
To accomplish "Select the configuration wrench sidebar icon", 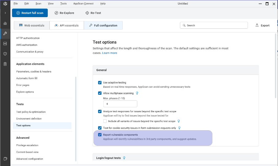I will pyautogui.click(x=5, y=33).
